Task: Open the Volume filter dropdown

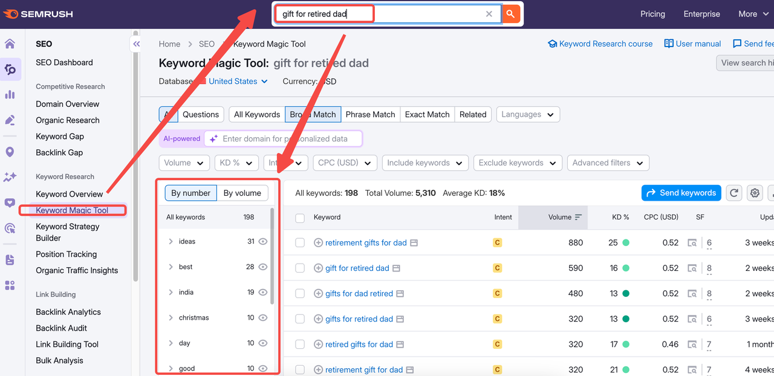Action: pos(184,163)
